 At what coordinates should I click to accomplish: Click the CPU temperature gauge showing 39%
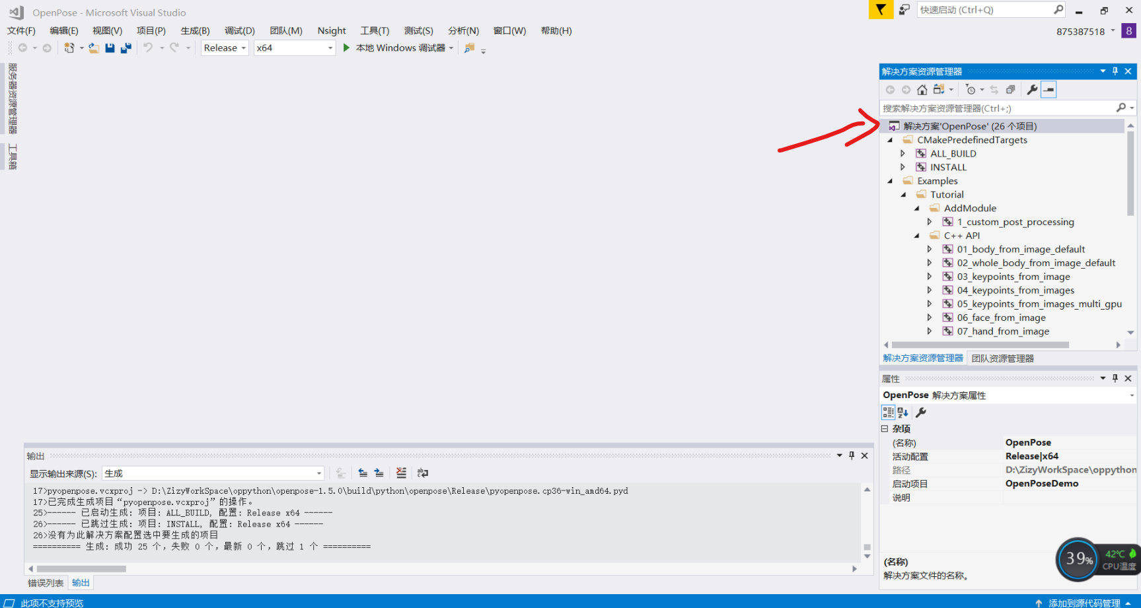[1077, 559]
